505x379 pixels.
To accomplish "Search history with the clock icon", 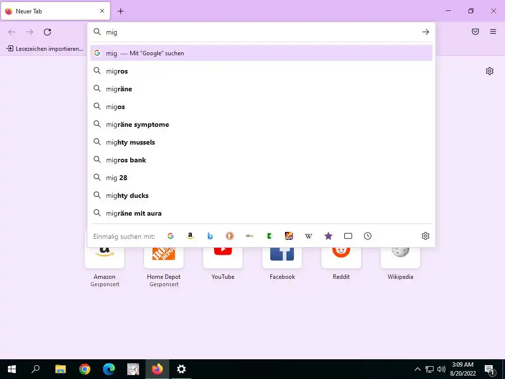I will pyautogui.click(x=368, y=236).
